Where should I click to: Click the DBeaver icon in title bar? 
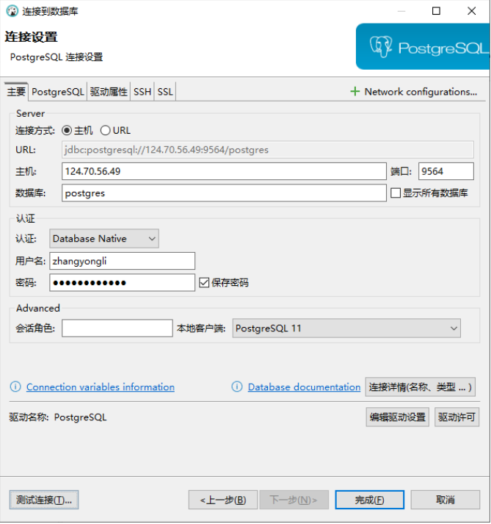(12, 11)
